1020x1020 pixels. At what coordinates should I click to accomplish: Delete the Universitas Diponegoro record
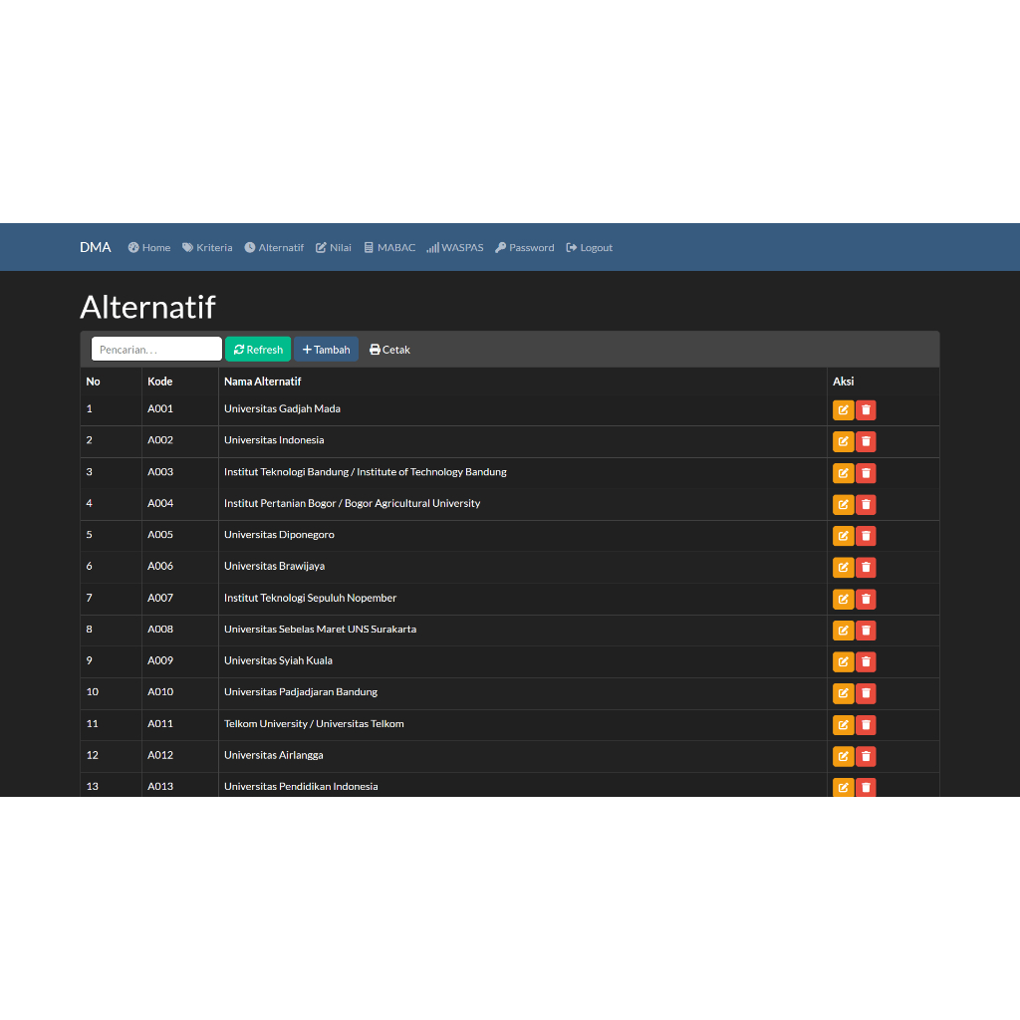(866, 536)
